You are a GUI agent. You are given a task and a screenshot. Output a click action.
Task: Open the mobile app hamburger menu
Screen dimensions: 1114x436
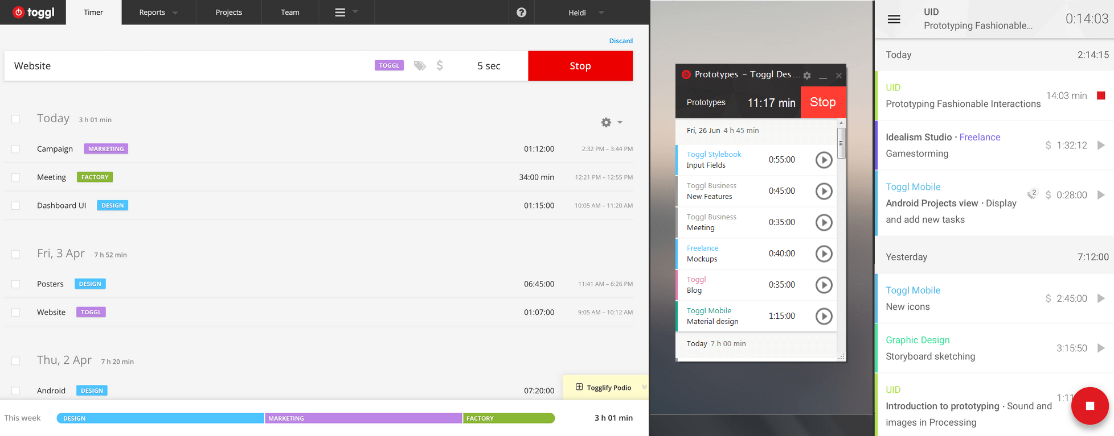pos(894,19)
